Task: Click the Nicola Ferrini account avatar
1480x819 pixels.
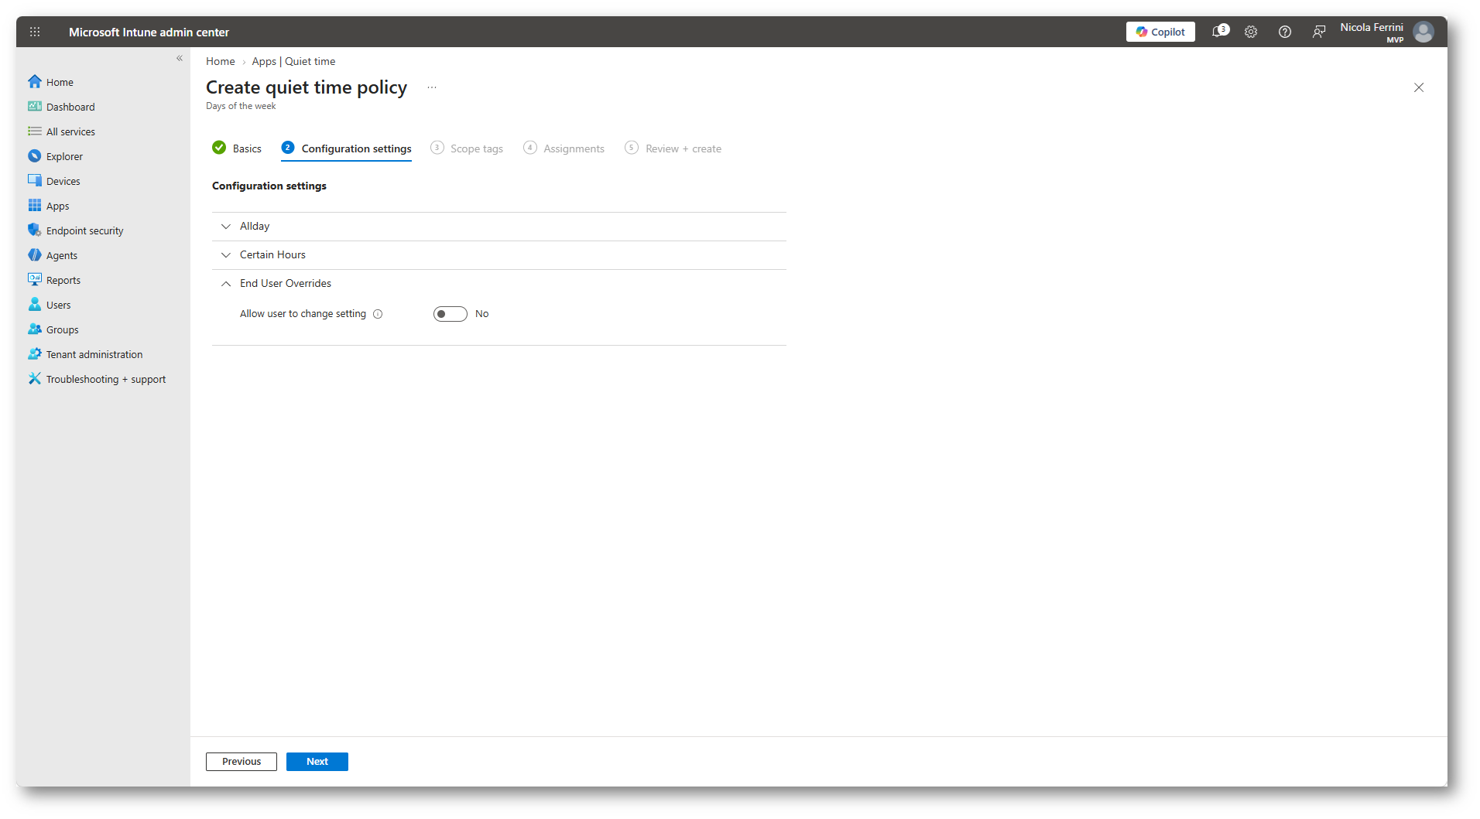Action: tap(1423, 32)
